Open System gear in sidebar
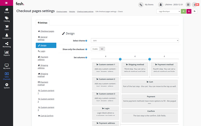Screen dimensions: 201x126 [x=7, y=86]
